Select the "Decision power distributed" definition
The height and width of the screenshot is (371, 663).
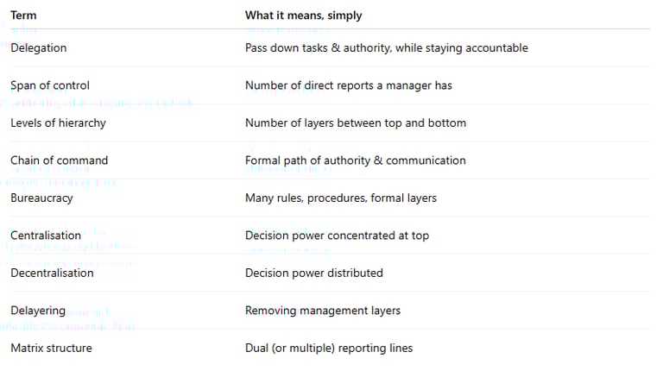[313, 273]
